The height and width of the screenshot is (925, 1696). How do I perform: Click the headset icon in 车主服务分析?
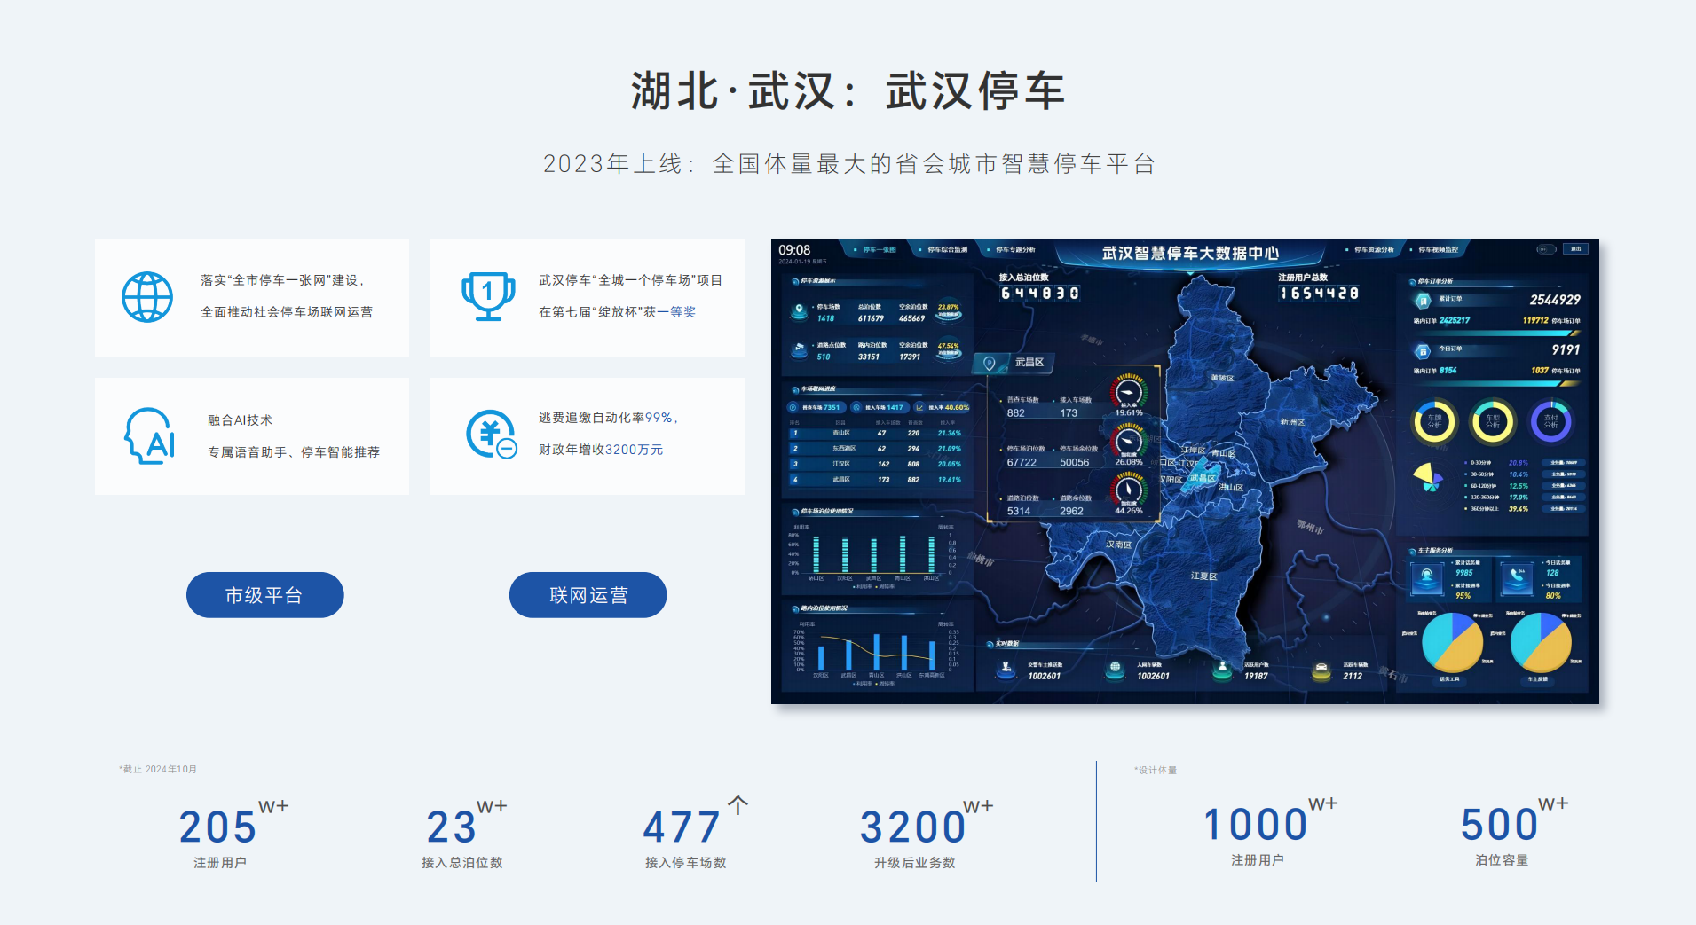(1427, 578)
